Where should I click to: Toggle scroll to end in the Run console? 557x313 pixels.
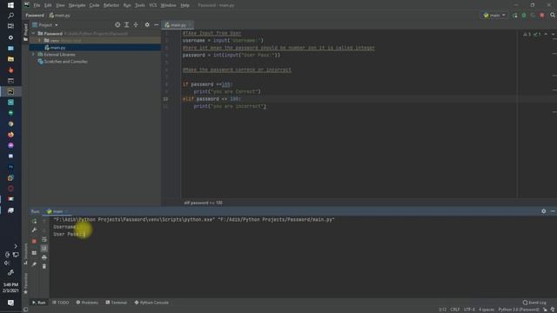(44, 248)
